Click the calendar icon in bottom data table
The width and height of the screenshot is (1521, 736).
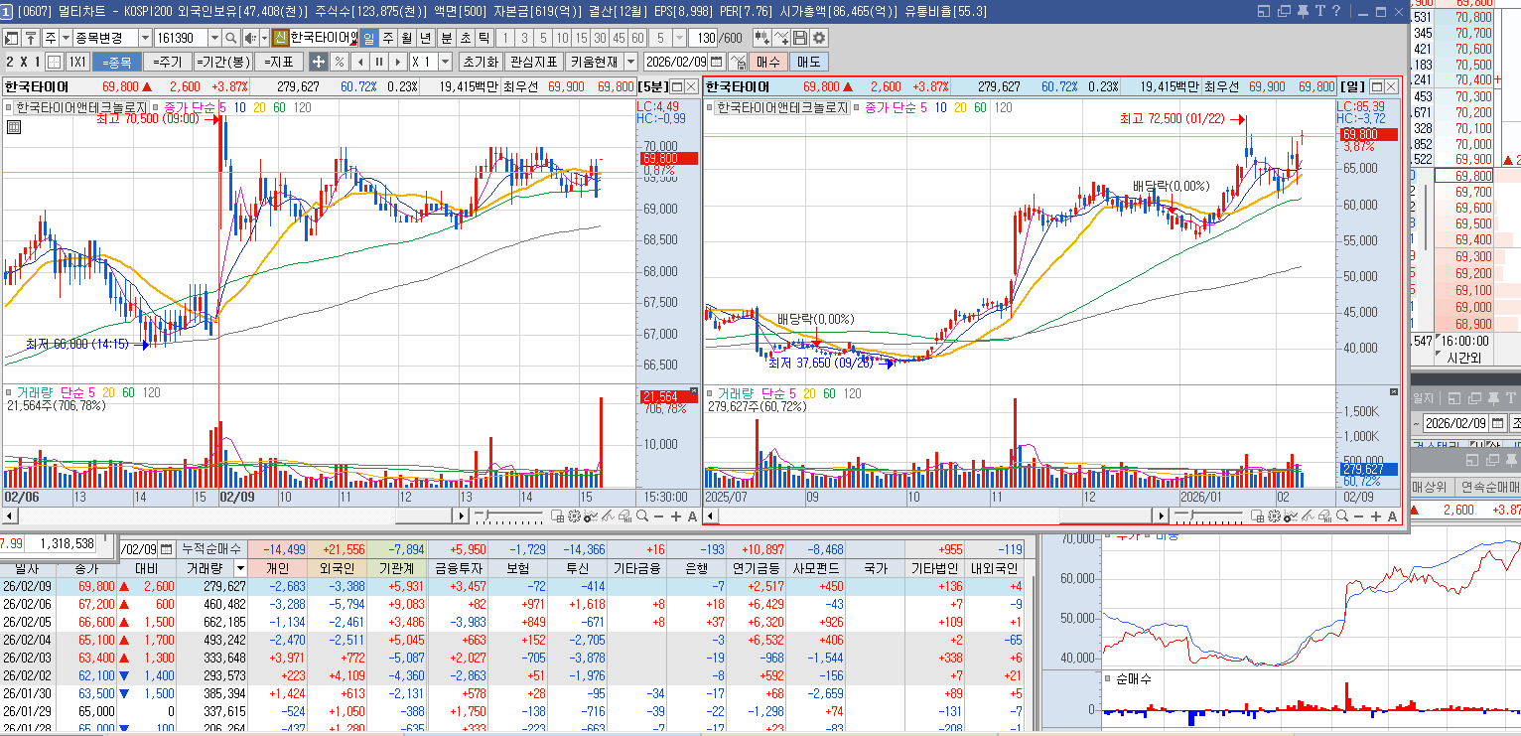[x=167, y=548]
